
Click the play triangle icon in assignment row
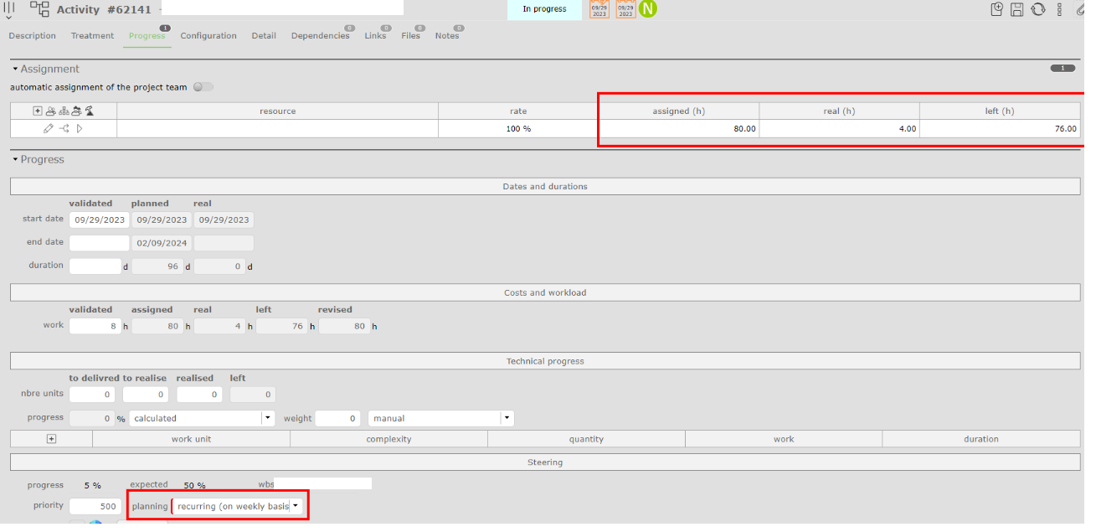coord(80,129)
